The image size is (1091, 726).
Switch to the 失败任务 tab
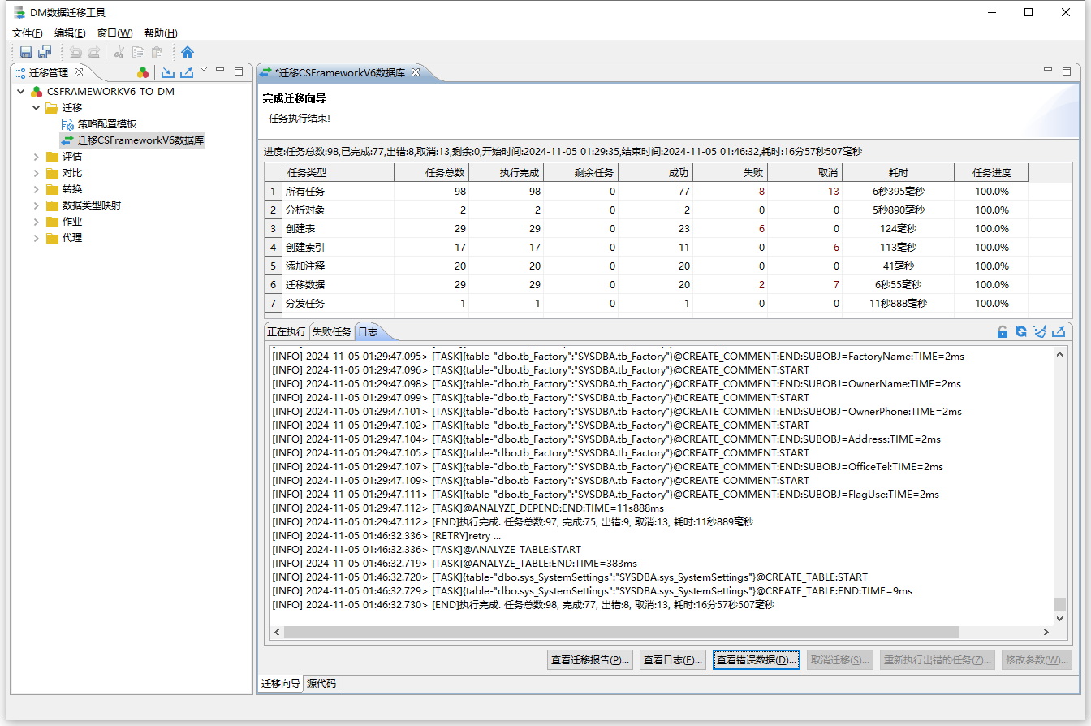332,332
